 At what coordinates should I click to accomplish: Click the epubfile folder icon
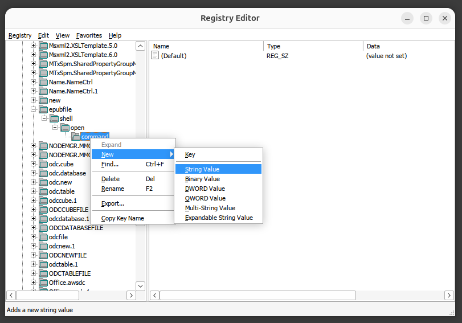(43, 109)
